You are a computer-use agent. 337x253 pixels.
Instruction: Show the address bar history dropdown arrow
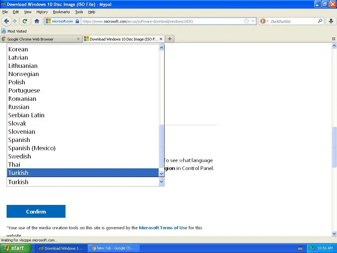coord(253,21)
